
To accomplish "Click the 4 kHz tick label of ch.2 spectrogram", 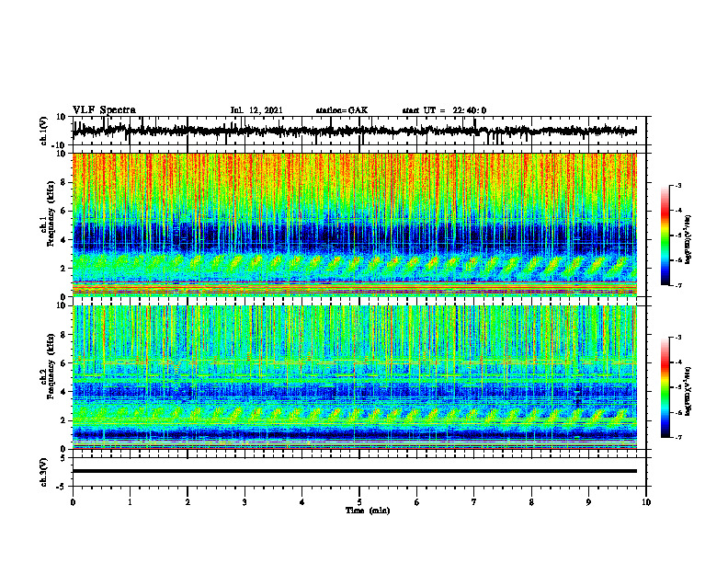I will pyautogui.click(x=63, y=392).
